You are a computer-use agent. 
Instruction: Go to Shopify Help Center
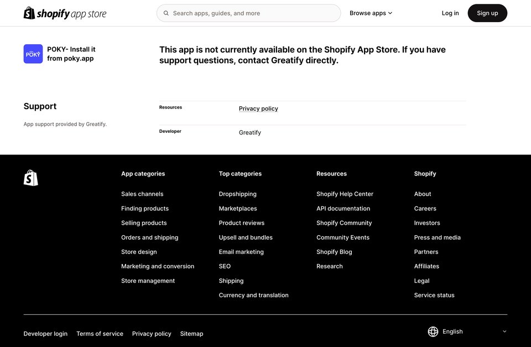point(345,194)
